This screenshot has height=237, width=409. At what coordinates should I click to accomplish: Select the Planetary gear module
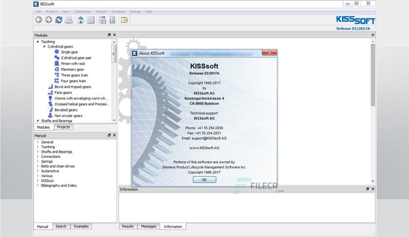coord(72,70)
